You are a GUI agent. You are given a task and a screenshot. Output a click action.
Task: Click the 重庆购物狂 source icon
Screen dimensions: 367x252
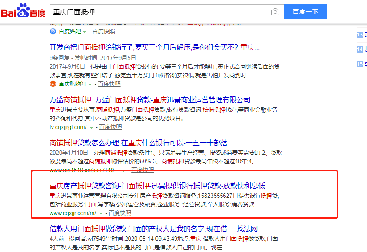53,84
